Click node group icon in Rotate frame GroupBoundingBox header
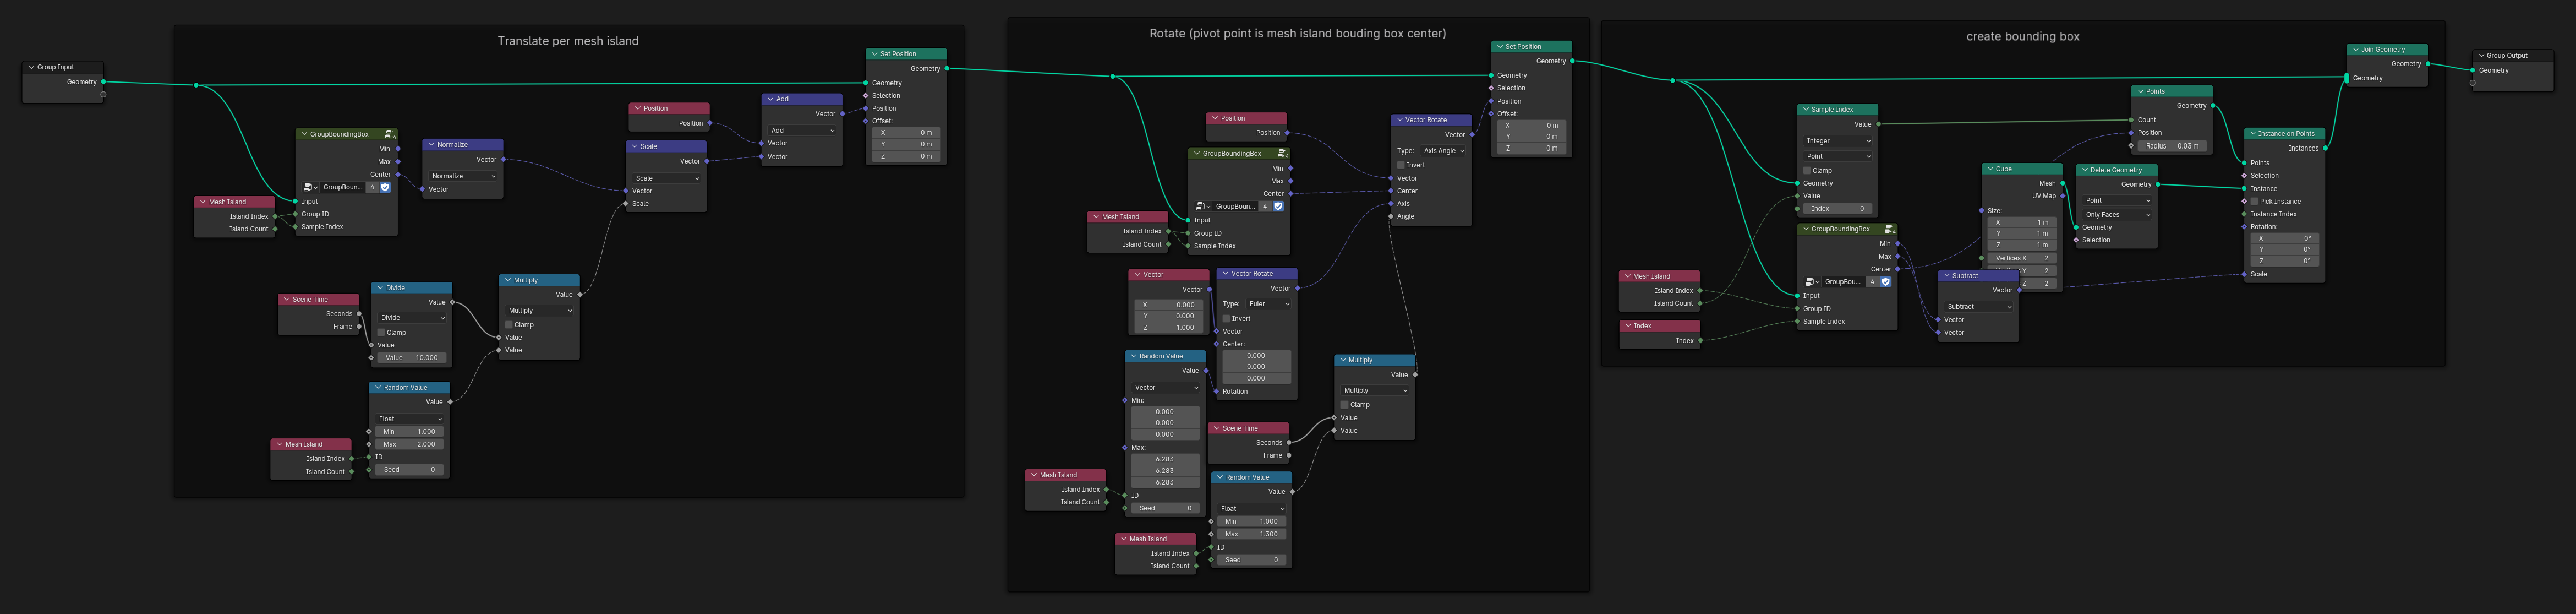Screen dimensions: 2576x614 tap(1281, 154)
